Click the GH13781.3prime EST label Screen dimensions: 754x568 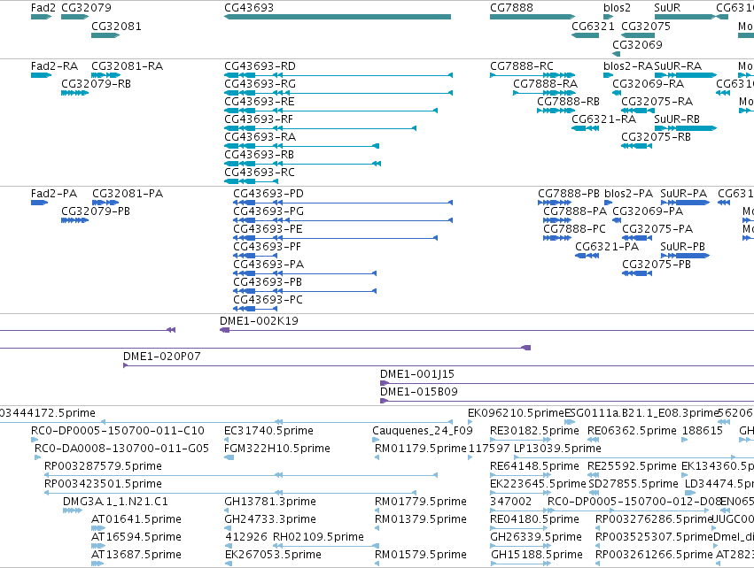[x=270, y=502]
